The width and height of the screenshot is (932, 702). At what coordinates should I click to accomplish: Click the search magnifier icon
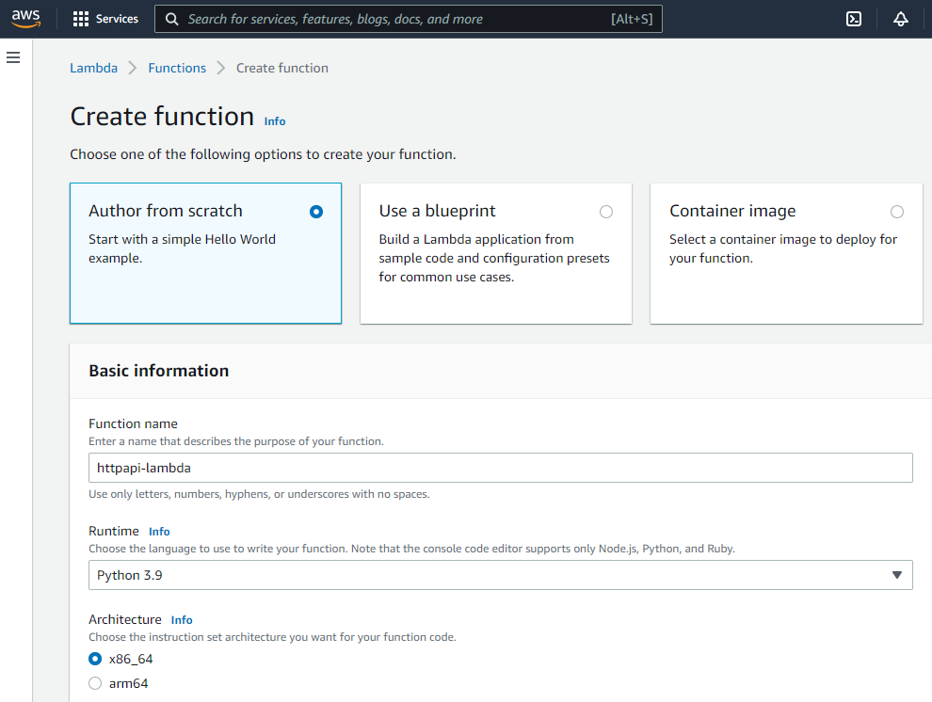171,19
